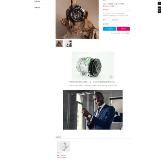
Task: Click the heart wishlist icon
Action: 111,33
